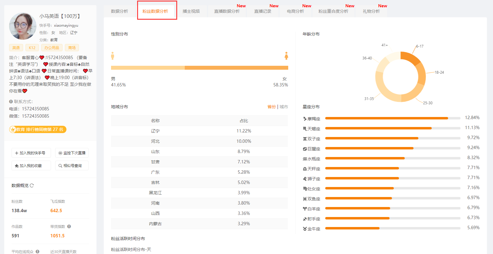The width and height of the screenshot is (493, 254).
Task: Open the 直播数据分析 tab
Action: (227, 11)
